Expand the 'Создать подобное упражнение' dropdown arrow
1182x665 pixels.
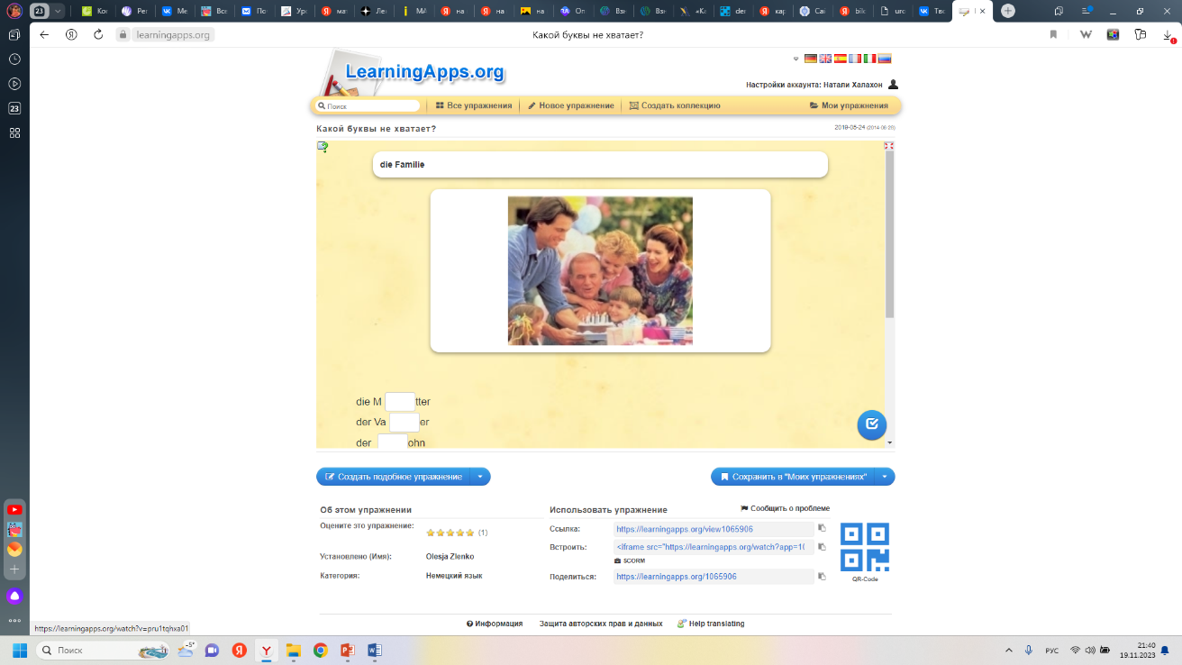point(480,477)
